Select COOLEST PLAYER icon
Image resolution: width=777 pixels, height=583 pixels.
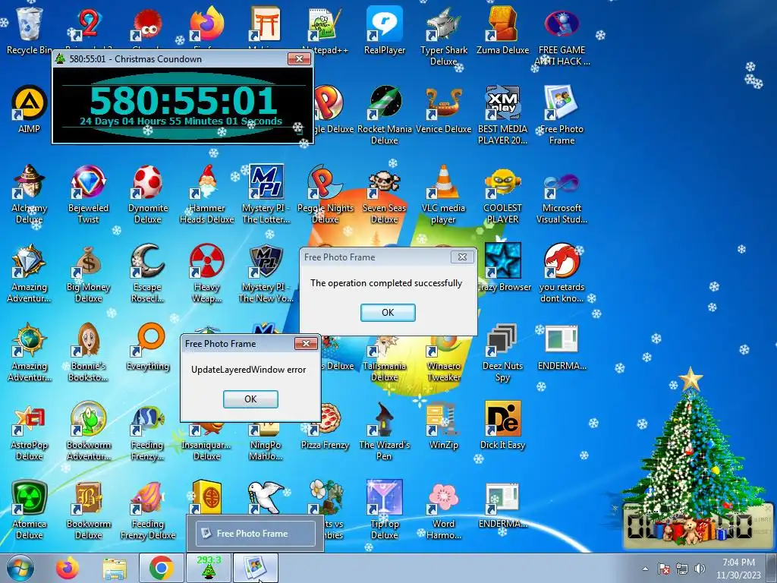point(502,194)
